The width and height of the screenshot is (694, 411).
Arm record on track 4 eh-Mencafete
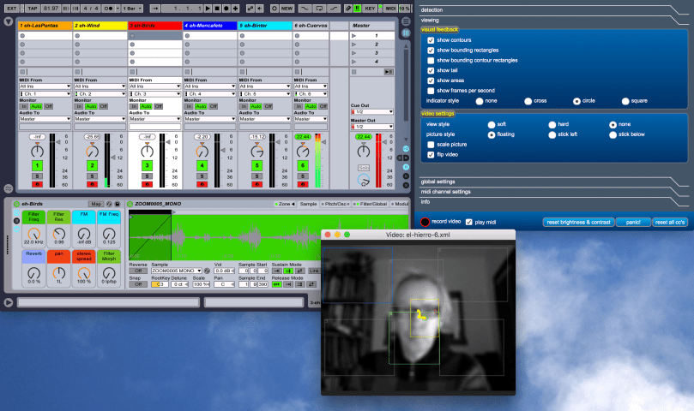point(202,183)
